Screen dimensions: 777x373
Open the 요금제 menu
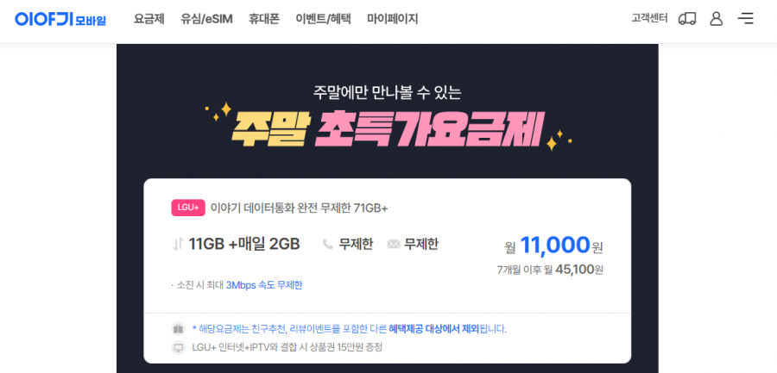[149, 19]
